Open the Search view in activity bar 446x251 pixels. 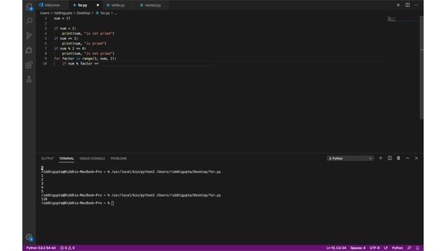(x=29, y=21)
